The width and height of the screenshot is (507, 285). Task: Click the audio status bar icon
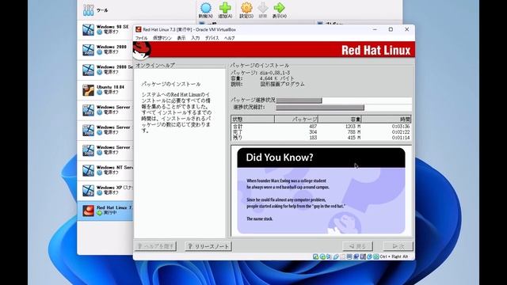click(329, 256)
